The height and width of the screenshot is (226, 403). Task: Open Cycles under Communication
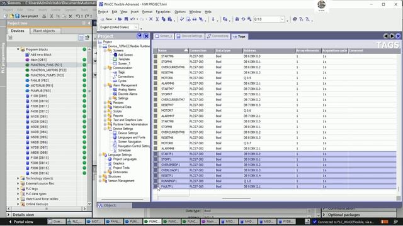click(122, 81)
